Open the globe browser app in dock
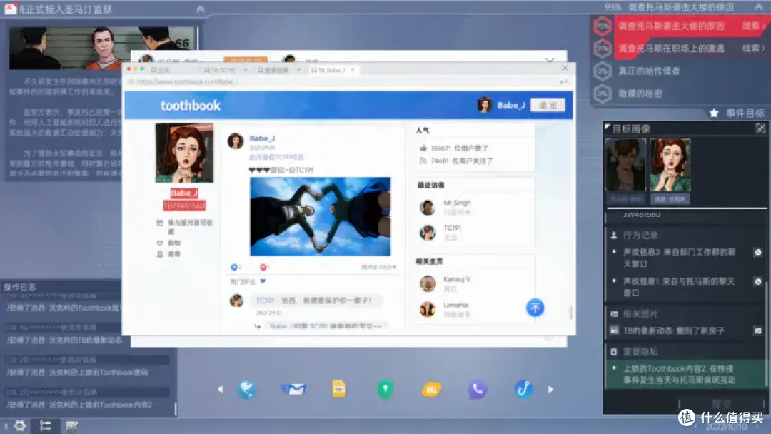 pyautogui.click(x=247, y=389)
